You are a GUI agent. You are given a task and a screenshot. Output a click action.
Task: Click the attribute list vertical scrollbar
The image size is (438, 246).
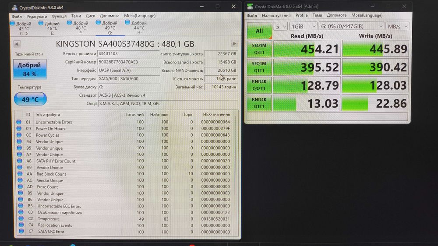[x=236, y=156]
